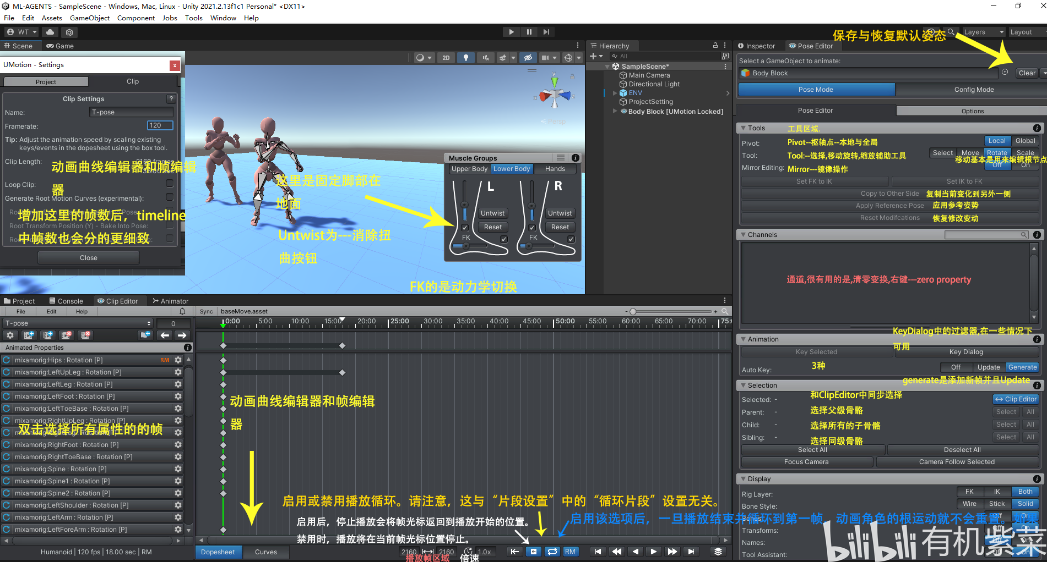Screen dimensions: 1047x562
Task: Switch to the Game tab
Action: [60, 46]
